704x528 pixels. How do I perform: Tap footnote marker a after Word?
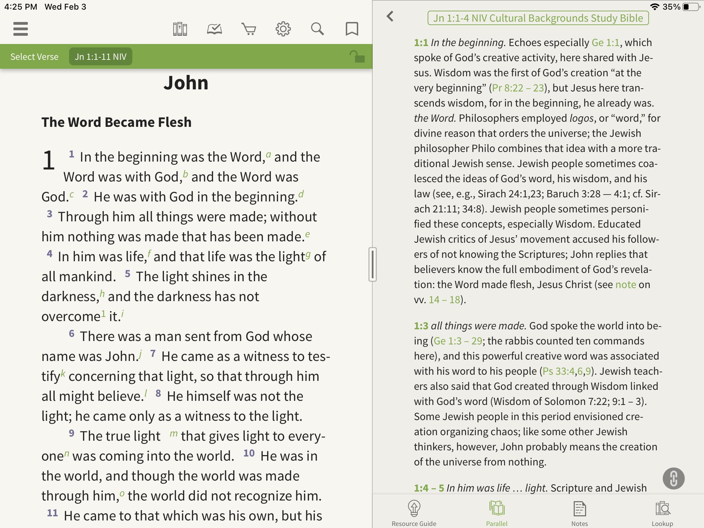click(268, 154)
